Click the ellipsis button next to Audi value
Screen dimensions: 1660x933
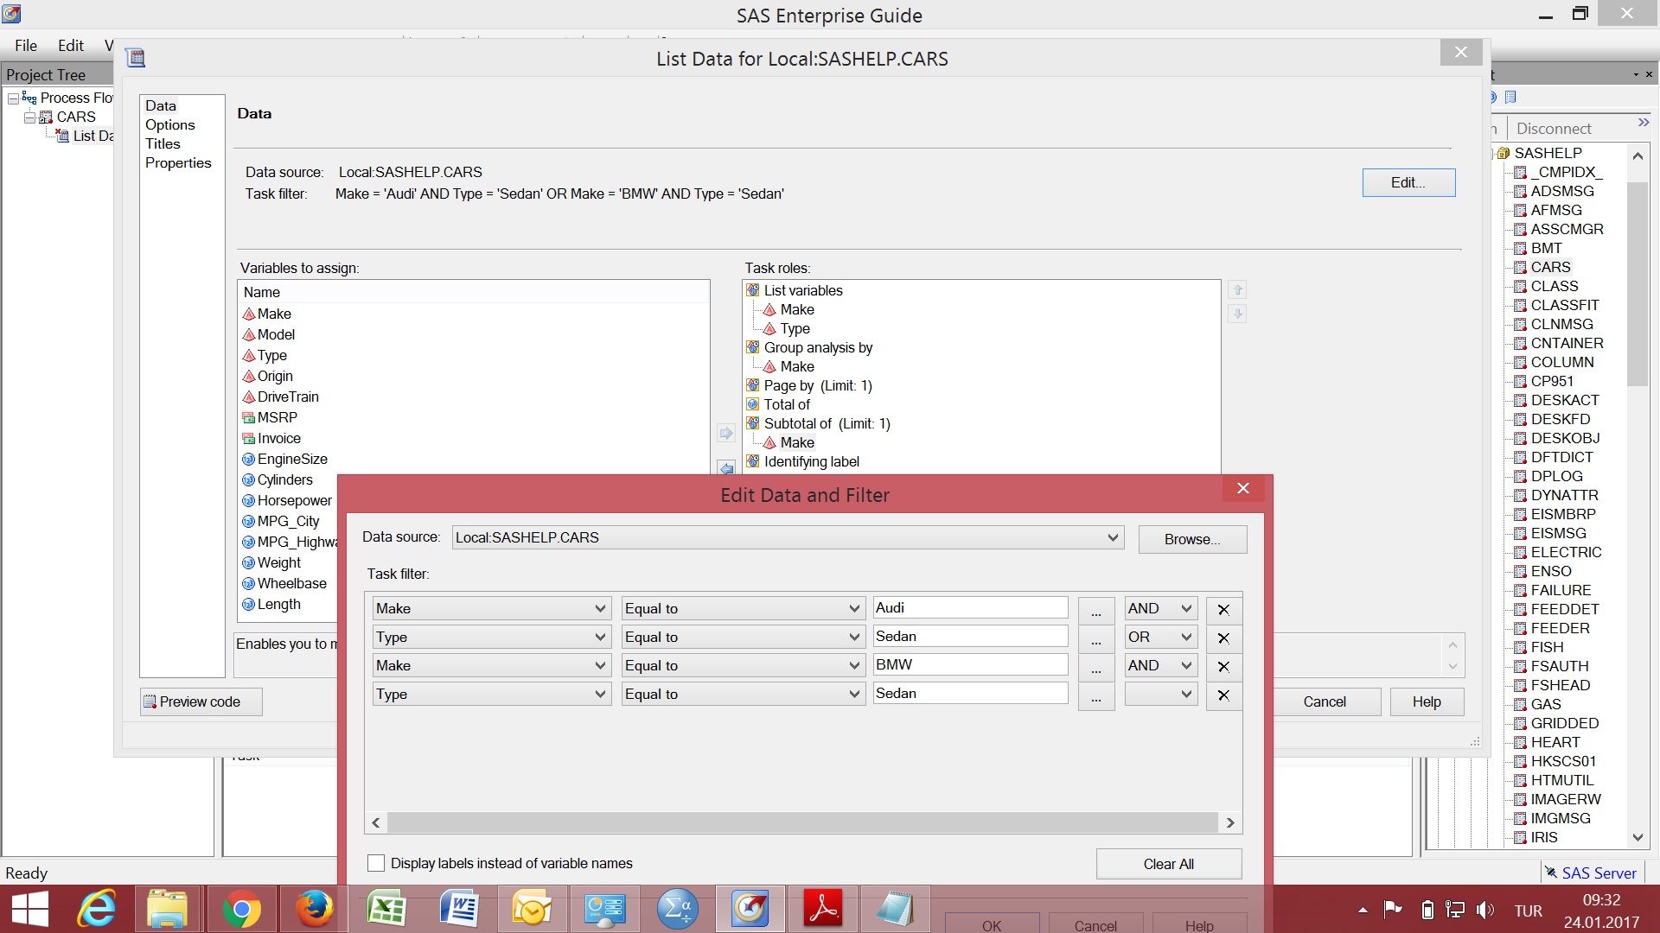tap(1095, 609)
